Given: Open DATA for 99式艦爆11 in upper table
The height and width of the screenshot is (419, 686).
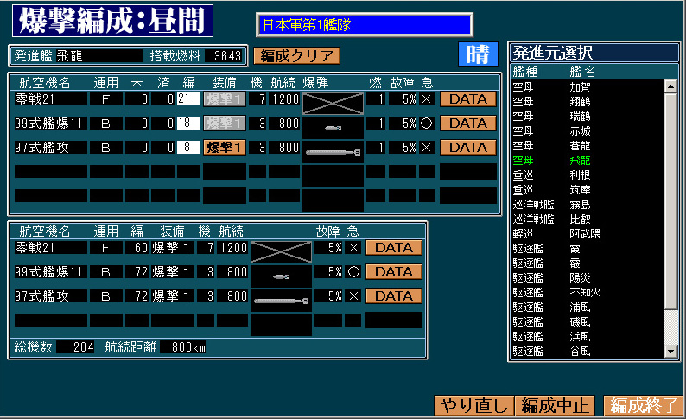Looking at the screenshot, I should (x=468, y=124).
